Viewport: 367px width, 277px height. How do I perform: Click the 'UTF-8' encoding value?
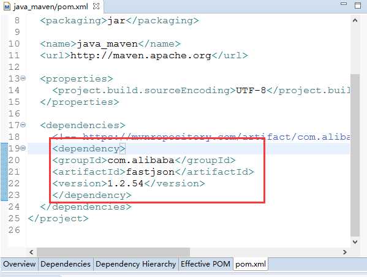(x=251, y=90)
